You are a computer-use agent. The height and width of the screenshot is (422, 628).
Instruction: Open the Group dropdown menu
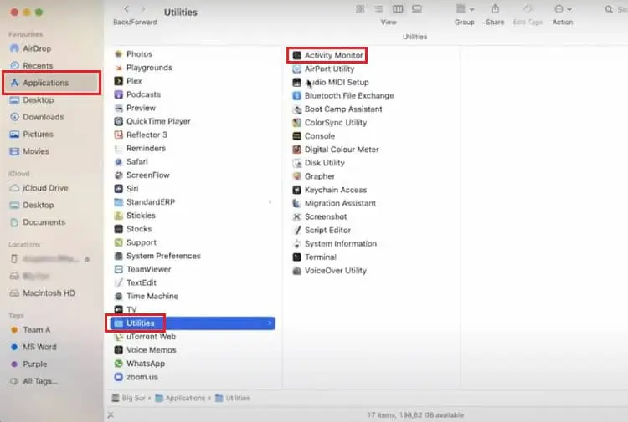(x=465, y=9)
